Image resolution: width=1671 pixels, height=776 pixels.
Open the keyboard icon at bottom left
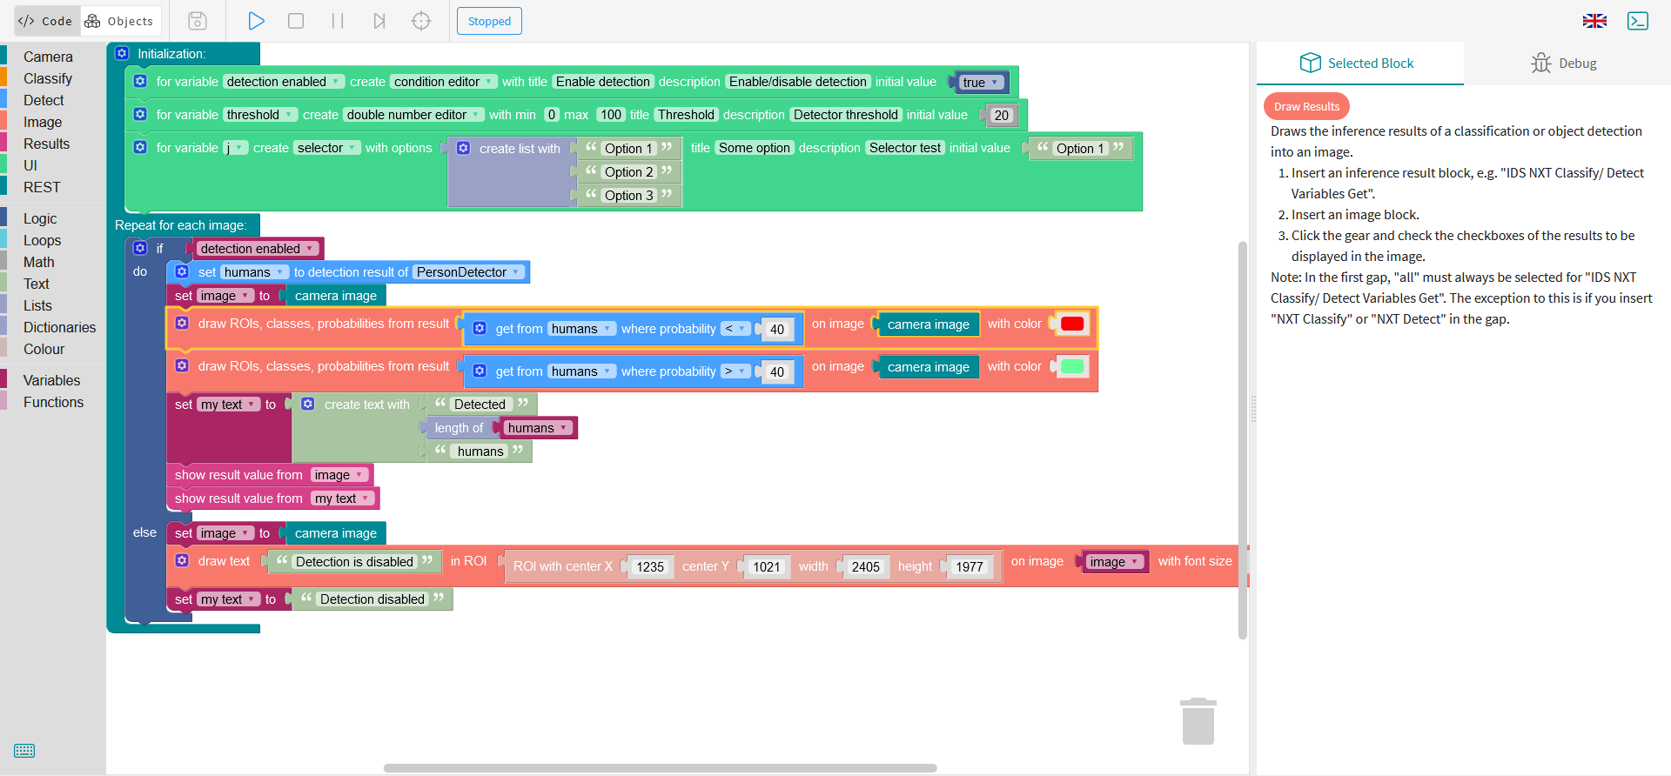tap(24, 751)
